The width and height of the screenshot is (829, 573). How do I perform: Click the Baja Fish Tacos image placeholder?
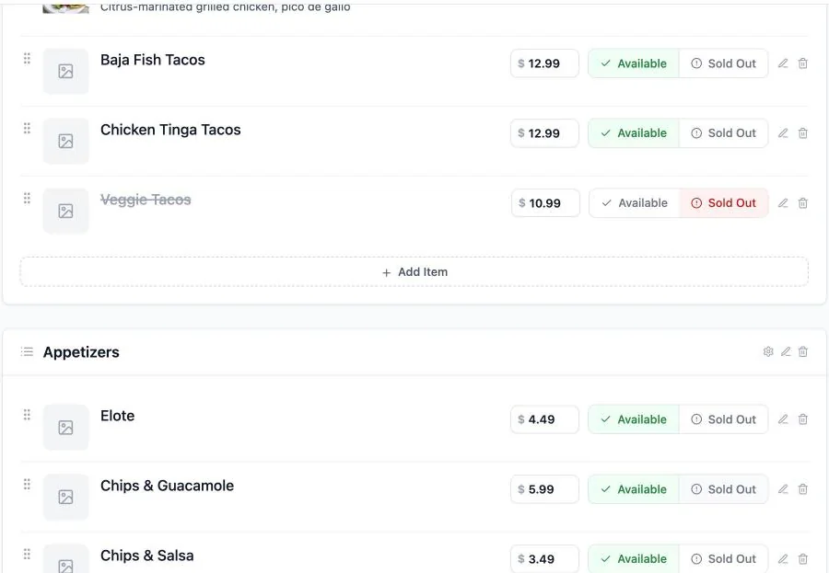[65, 72]
